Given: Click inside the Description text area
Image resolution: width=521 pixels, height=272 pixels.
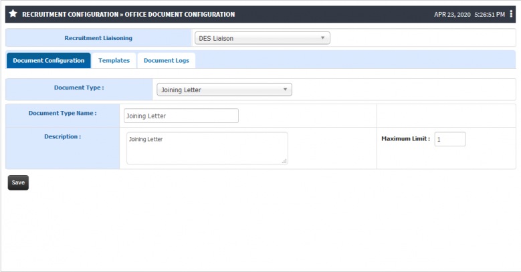Looking at the screenshot, I should click(207, 148).
